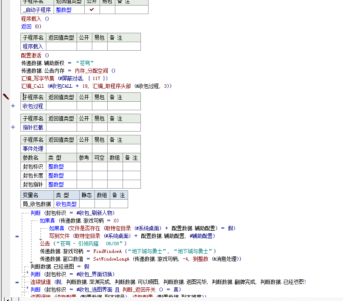Click the #屏蔽对话 constant
Image resolution: width=343 pixels, height=301 pixels.
(71, 78)
